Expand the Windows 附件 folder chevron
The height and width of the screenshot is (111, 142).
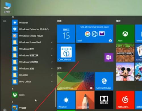[52, 49]
